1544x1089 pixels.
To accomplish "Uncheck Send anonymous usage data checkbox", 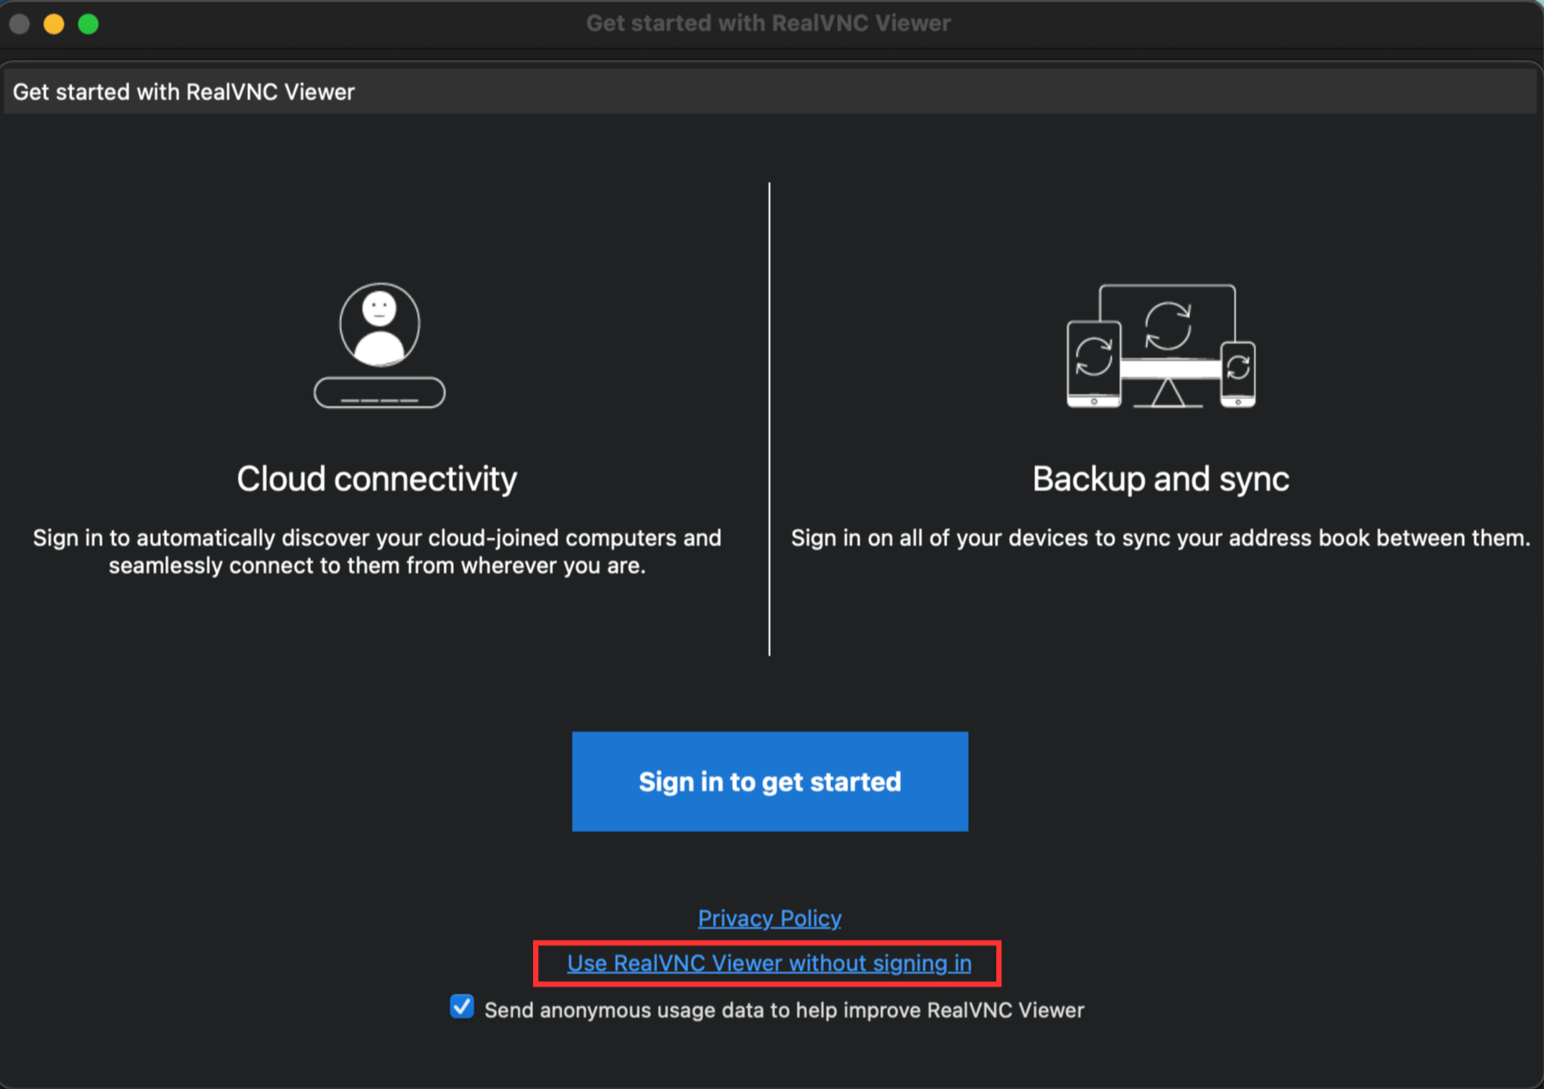I will pyautogui.click(x=462, y=1006).
